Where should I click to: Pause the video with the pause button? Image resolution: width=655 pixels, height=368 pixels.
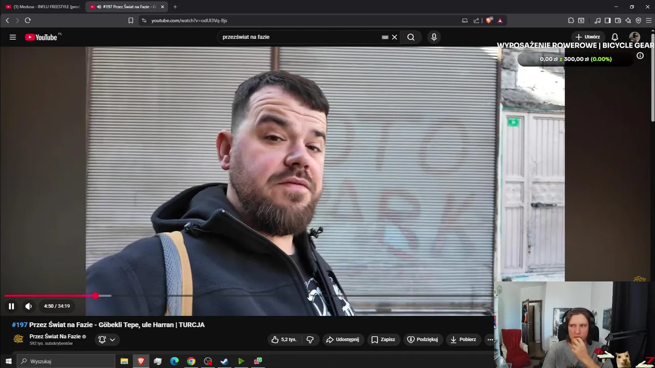point(11,306)
